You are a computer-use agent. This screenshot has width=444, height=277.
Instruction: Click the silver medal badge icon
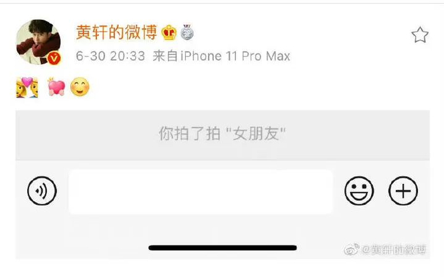pyautogui.click(x=187, y=32)
